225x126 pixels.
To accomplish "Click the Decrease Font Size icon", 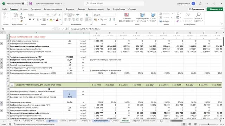I will pyautogui.click(x=59, y=15).
